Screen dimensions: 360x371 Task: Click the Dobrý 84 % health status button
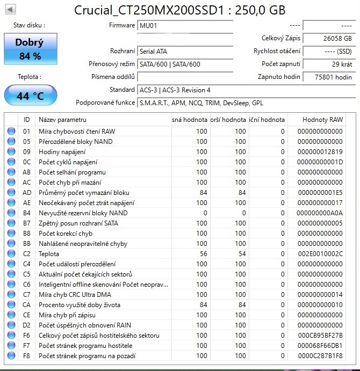[31, 49]
